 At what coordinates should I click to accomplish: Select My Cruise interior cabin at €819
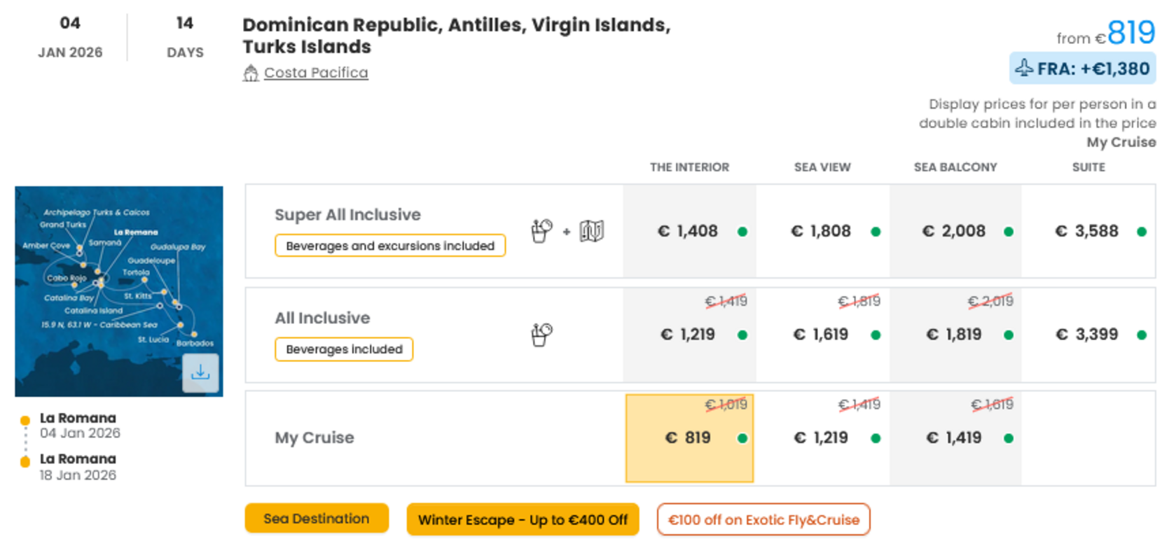click(x=689, y=438)
